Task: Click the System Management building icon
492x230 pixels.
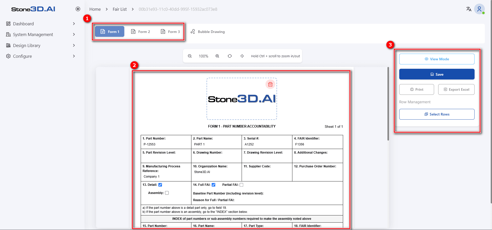Action: (8, 34)
